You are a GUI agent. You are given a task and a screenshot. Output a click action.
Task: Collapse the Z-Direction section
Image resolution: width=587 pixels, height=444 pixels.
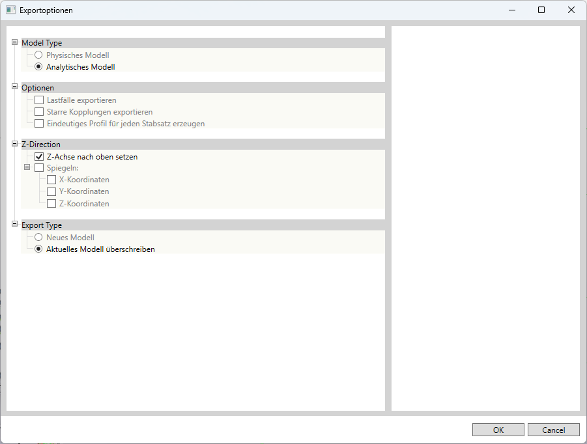tap(14, 144)
